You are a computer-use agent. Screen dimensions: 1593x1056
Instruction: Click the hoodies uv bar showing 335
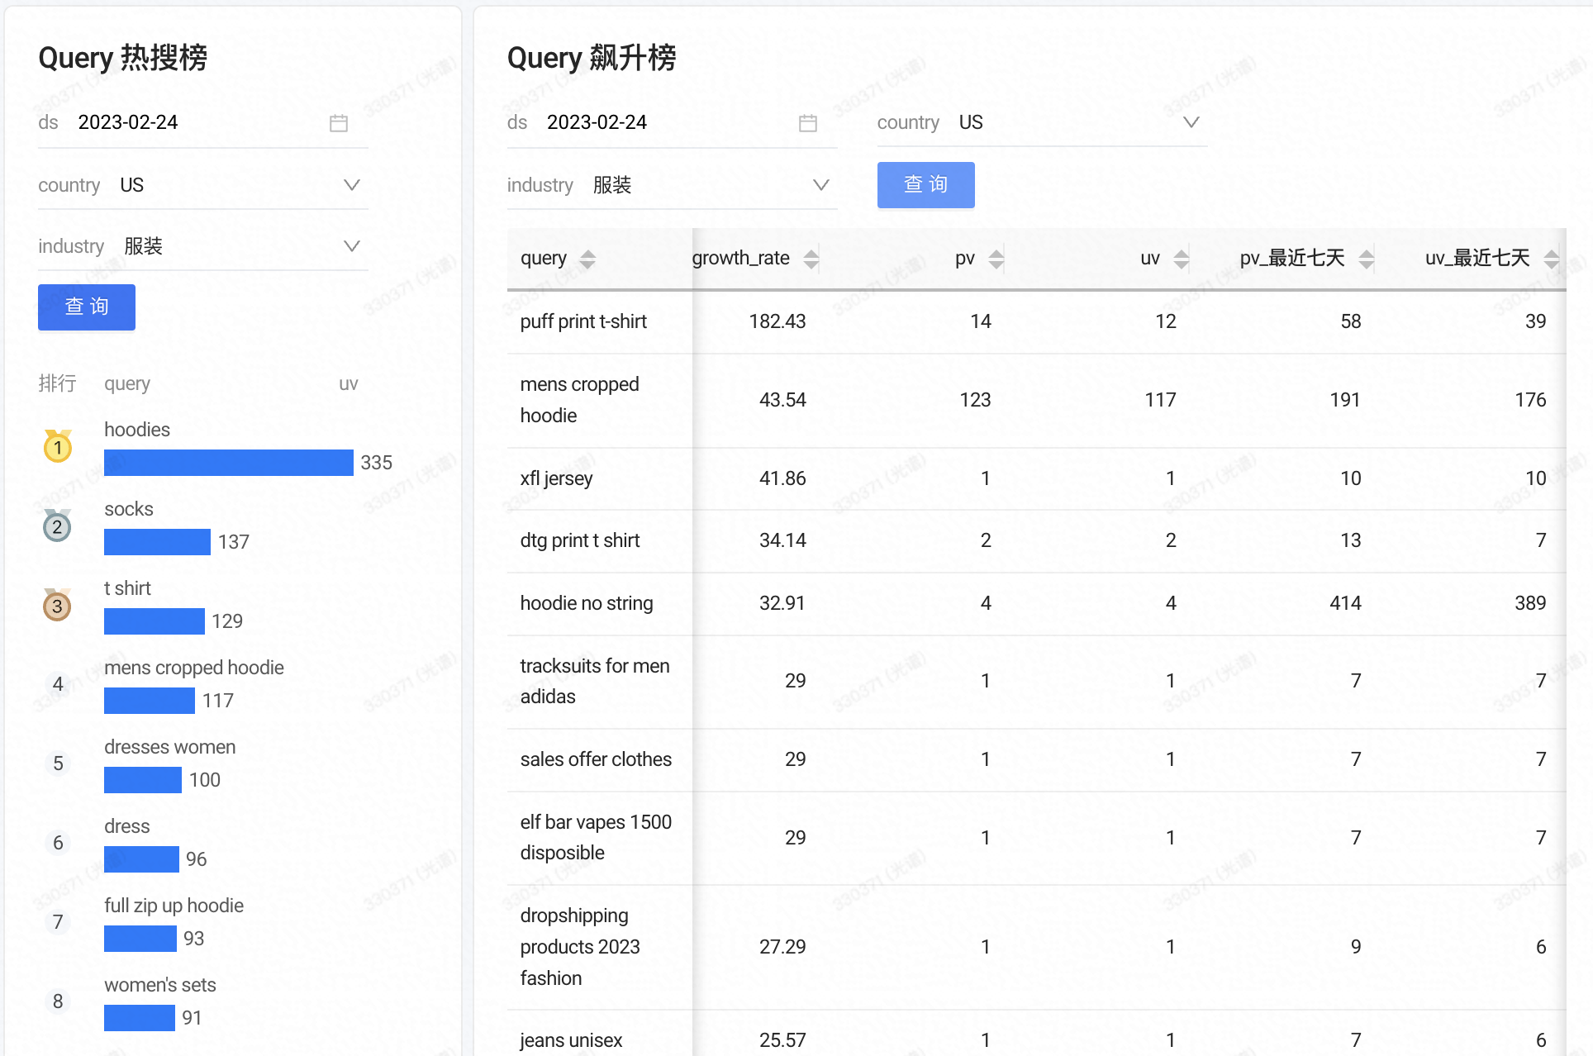click(229, 463)
